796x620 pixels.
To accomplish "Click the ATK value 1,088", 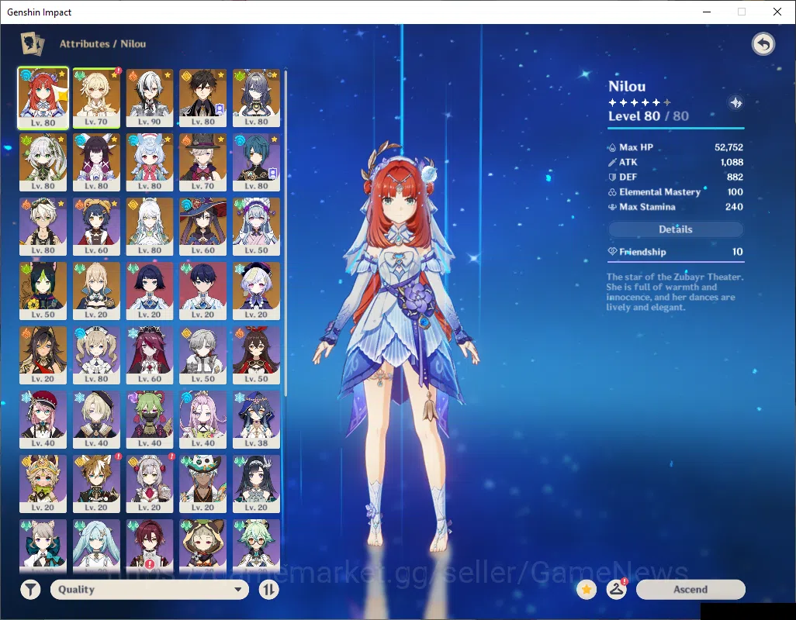I will pos(732,162).
